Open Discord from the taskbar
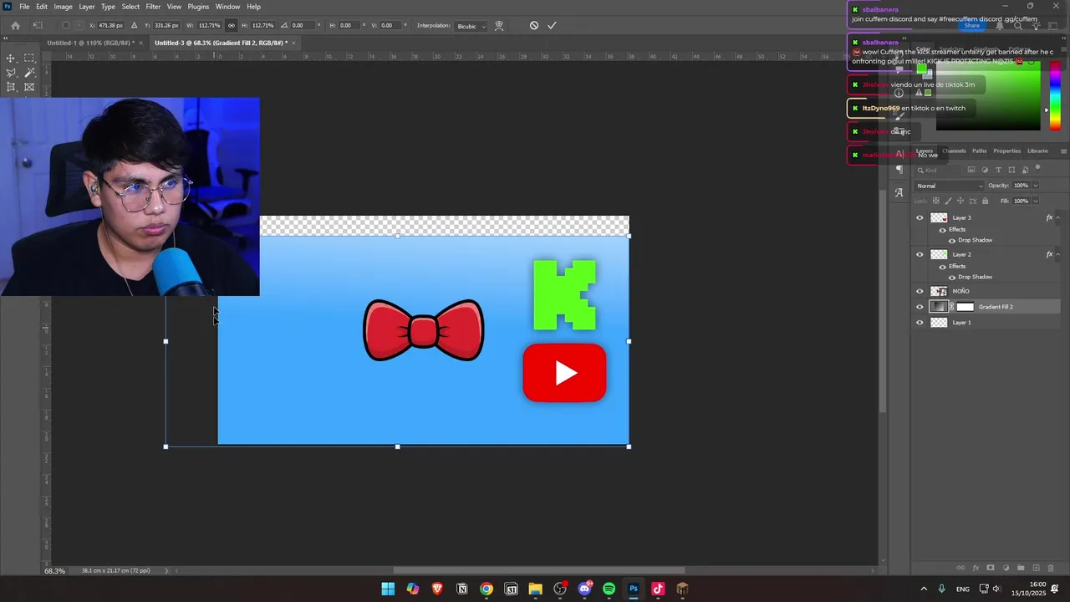Viewport: 1070px width, 602px height. click(584, 589)
